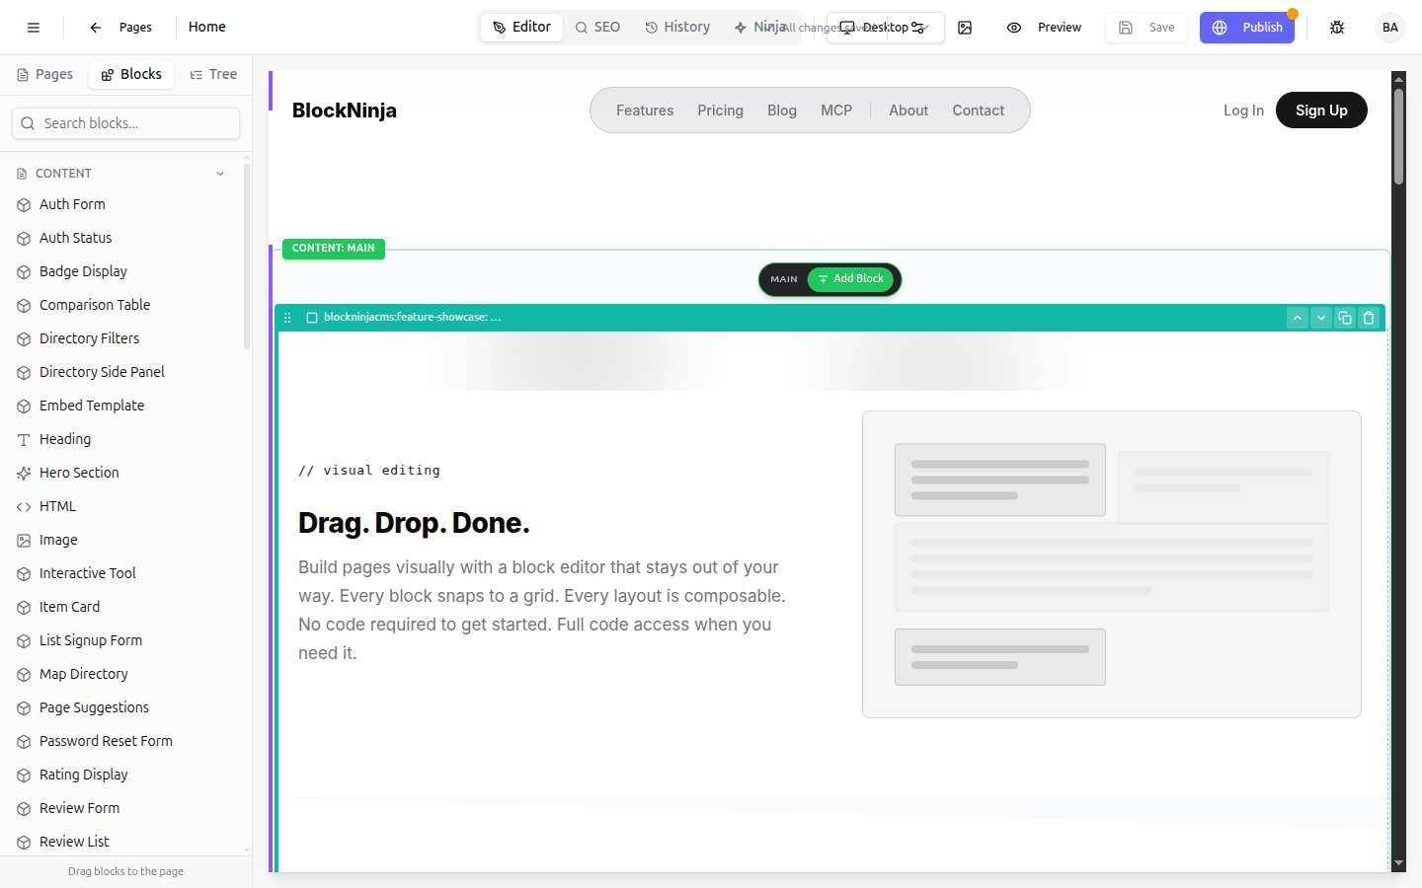Go back using the arrow beside Pages
Viewport: 1422px width, 888px height.
pos(96,28)
